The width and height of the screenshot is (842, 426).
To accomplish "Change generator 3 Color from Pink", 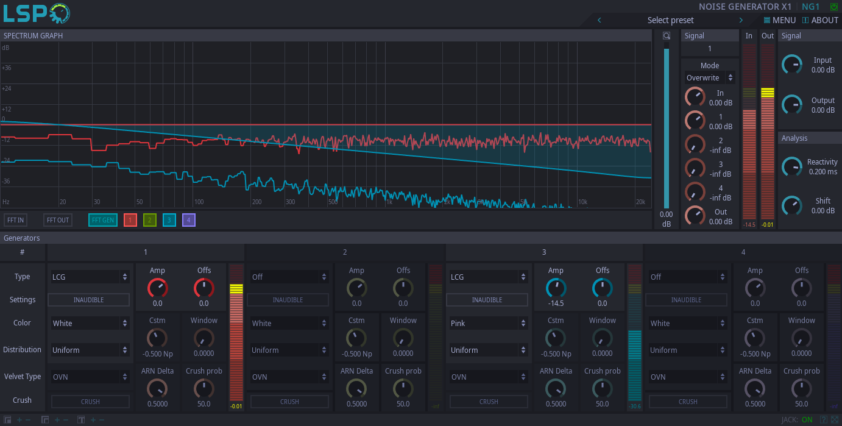I will (x=488, y=323).
